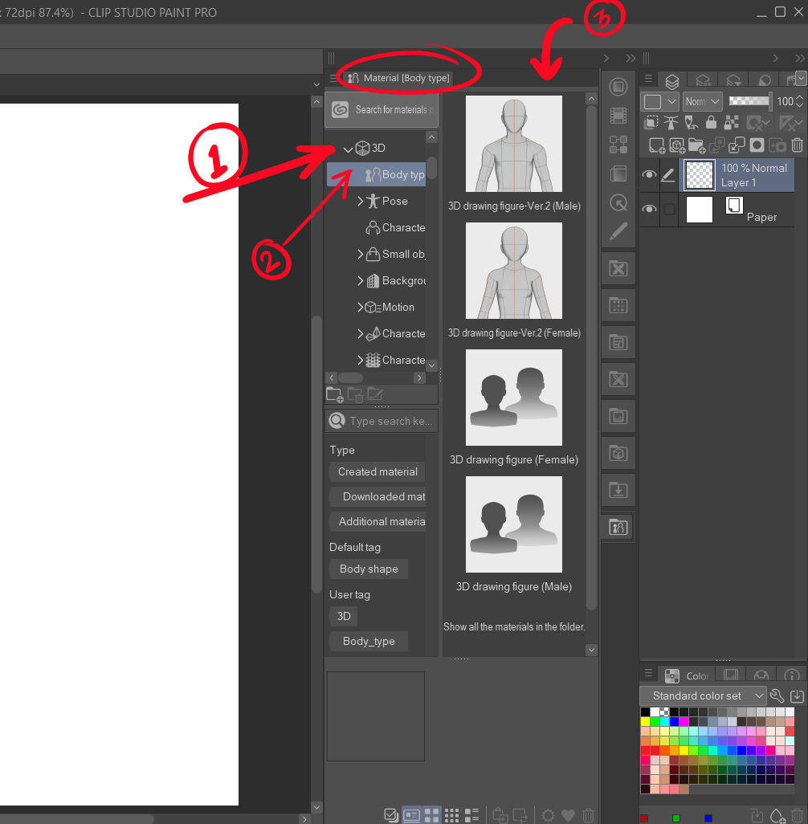Toggle Lock Layer icon
This screenshot has height=824, width=808.
(x=711, y=123)
